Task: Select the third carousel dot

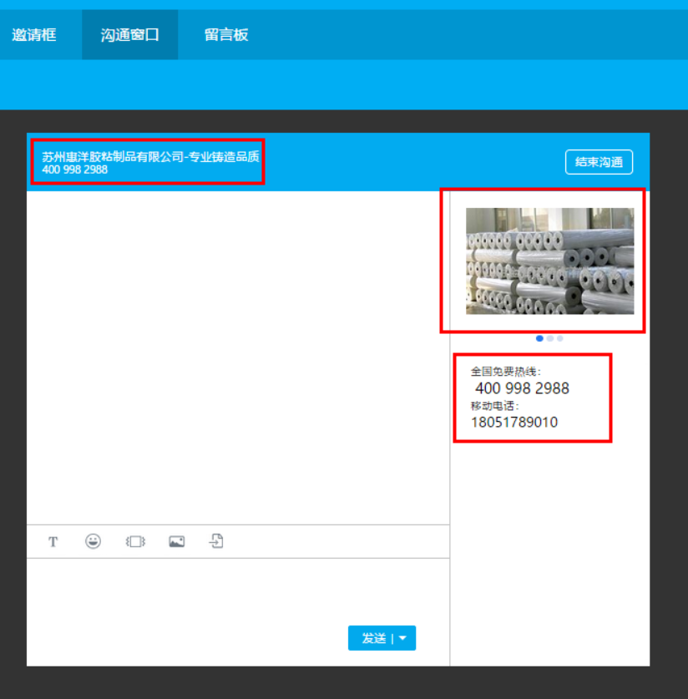Action: coord(559,338)
